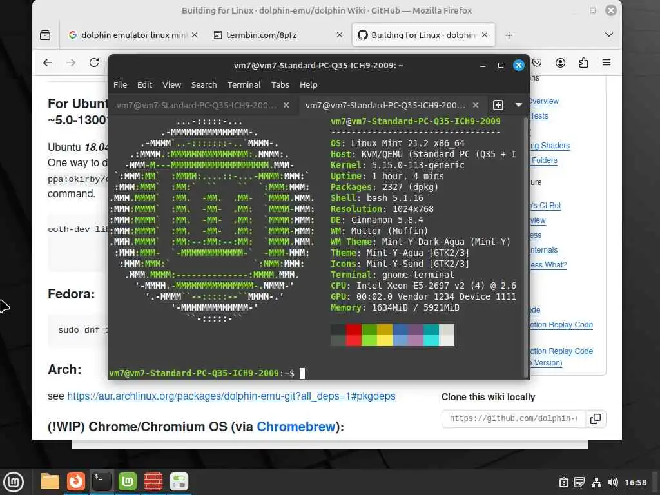The image size is (660, 495).
Task: Close the Google search Firefox tab
Action: coord(195,35)
